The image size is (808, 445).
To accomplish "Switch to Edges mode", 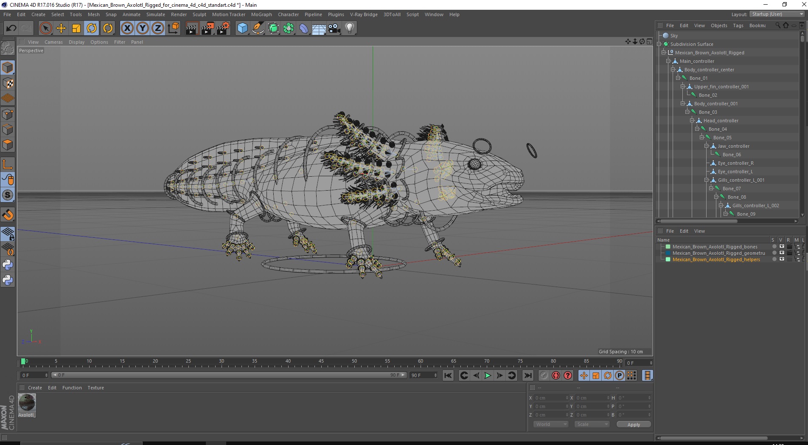I will [x=8, y=130].
